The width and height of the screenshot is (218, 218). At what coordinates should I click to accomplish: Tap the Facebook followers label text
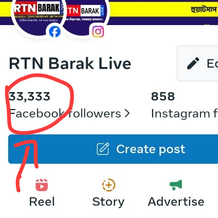pos(65,113)
